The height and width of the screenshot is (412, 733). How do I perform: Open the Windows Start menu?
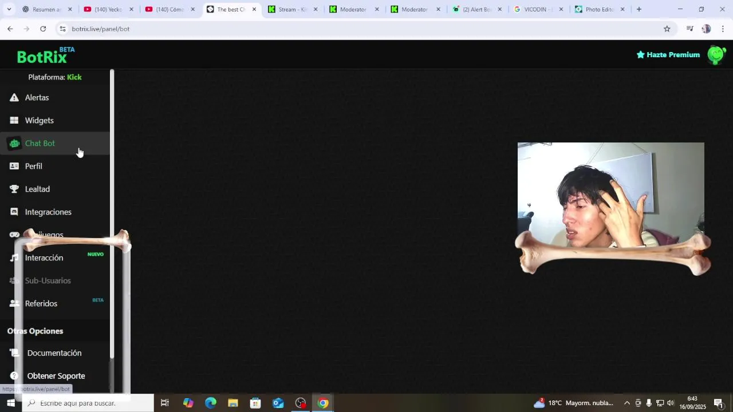pyautogui.click(x=10, y=403)
